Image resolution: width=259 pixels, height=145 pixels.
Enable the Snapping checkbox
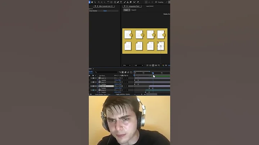coord(156,2)
